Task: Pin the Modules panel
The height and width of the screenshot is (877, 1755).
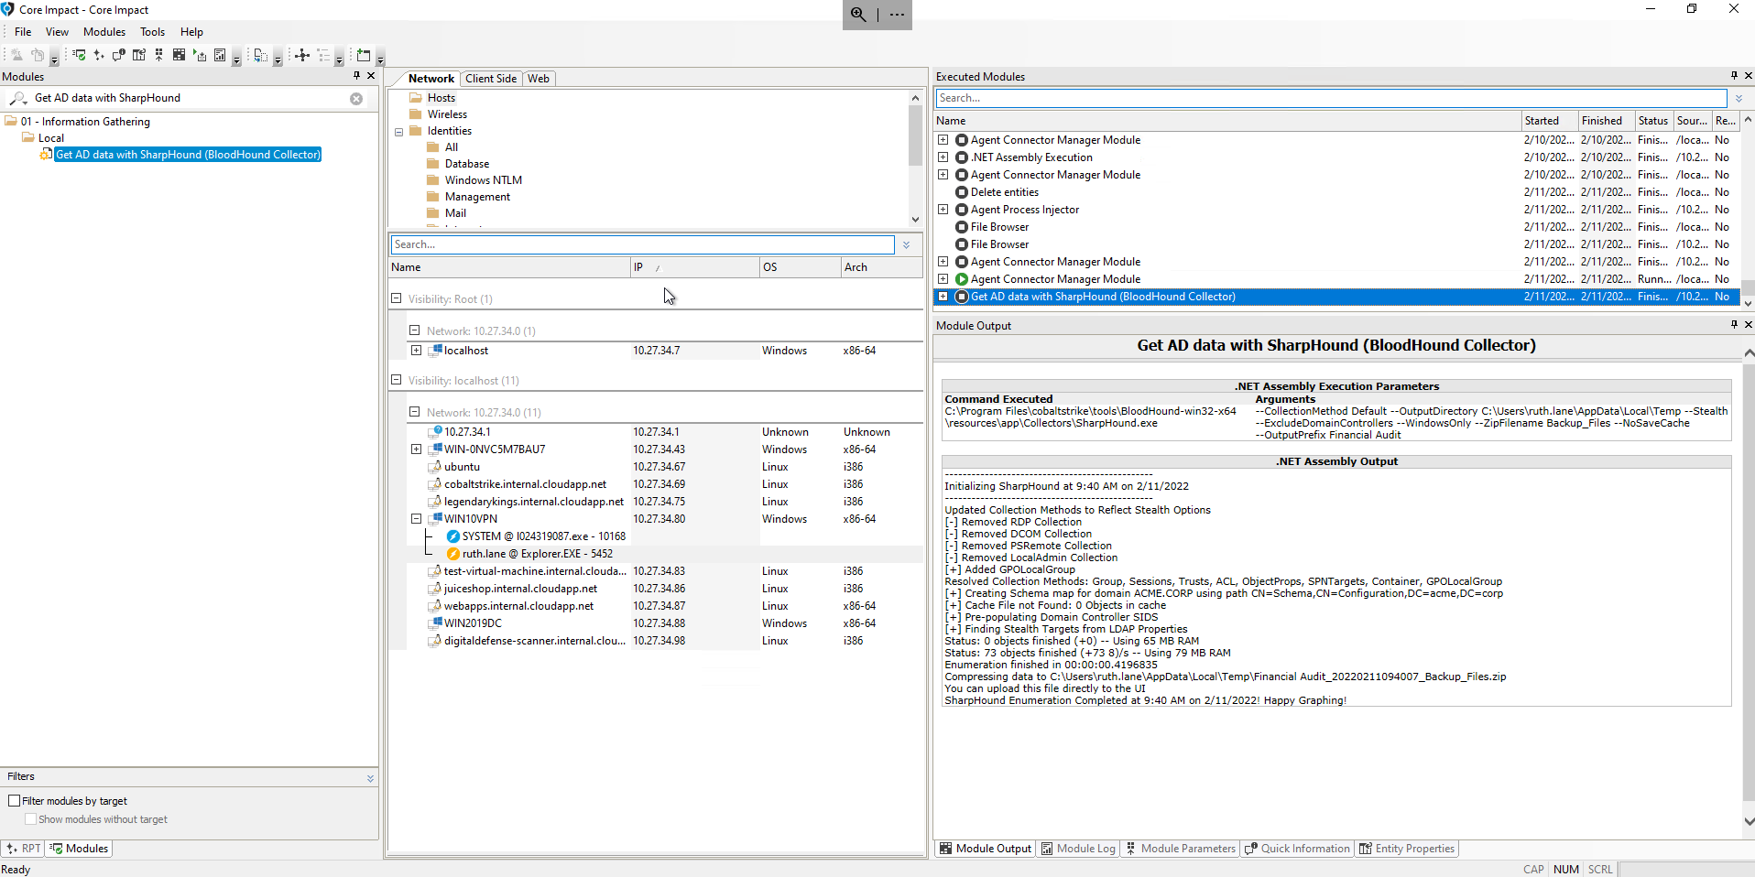Action: [x=356, y=76]
